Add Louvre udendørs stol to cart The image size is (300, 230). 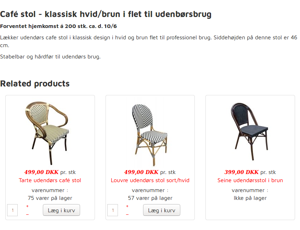162,210
